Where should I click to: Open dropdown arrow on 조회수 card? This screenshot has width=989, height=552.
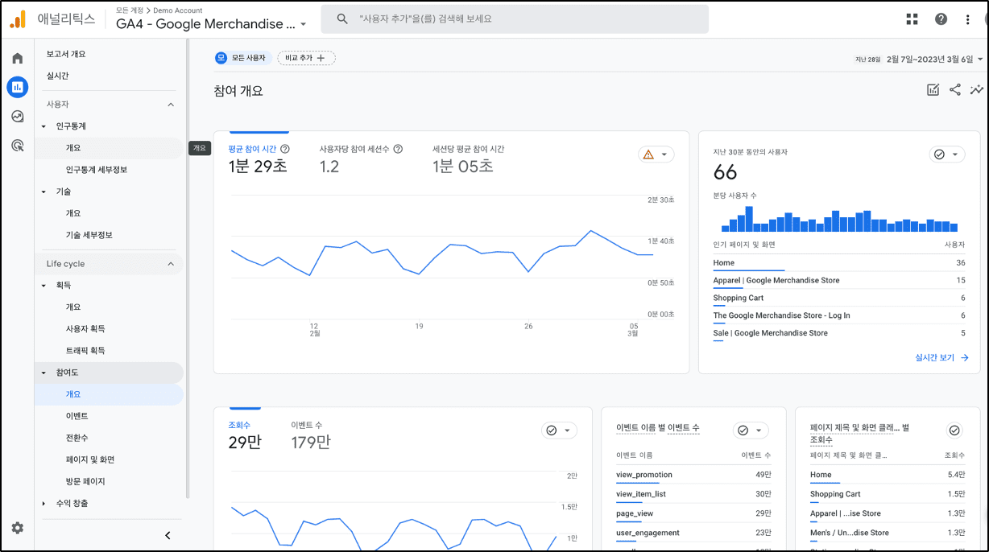pyautogui.click(x=568, y=430)
